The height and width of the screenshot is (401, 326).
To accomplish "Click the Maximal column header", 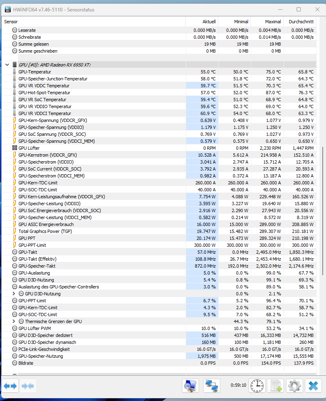I will (267, 22).
